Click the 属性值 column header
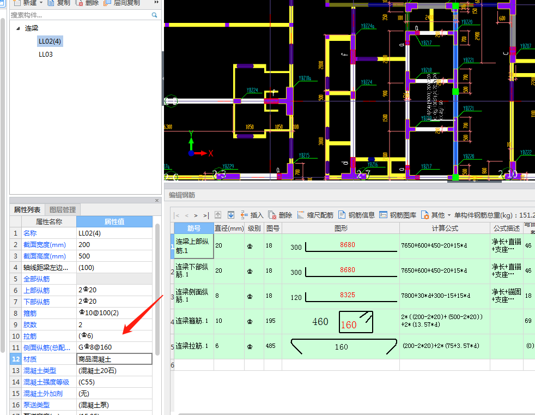 pos(114,221)
